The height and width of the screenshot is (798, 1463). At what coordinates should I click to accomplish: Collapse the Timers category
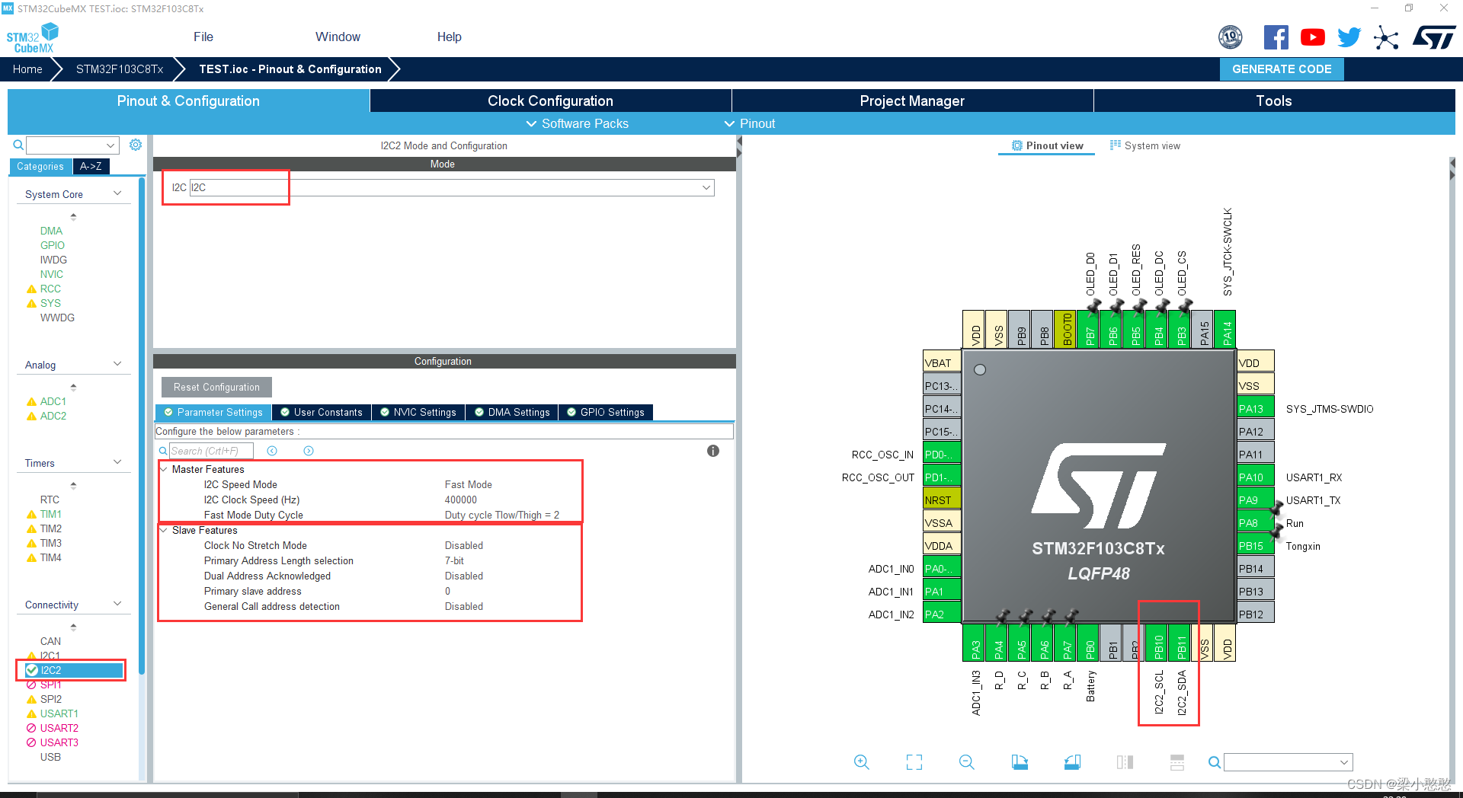pyautogui.click(x=117, y=462)
